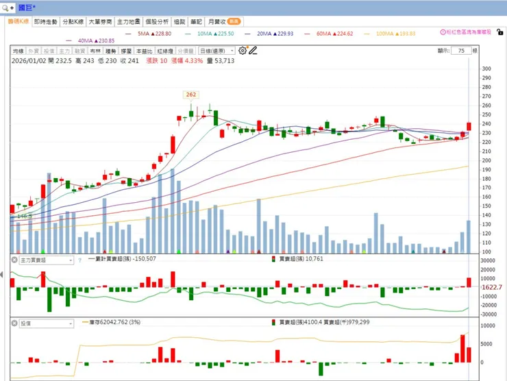Select the orange K線 tab
The width and height of the screenshot is (507, 381).
(18, 21)
